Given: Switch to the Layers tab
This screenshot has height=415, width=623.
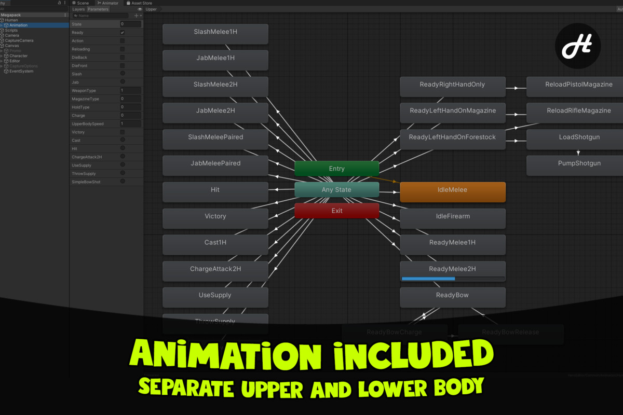Looking at the screenshot, I should point(78,9).
